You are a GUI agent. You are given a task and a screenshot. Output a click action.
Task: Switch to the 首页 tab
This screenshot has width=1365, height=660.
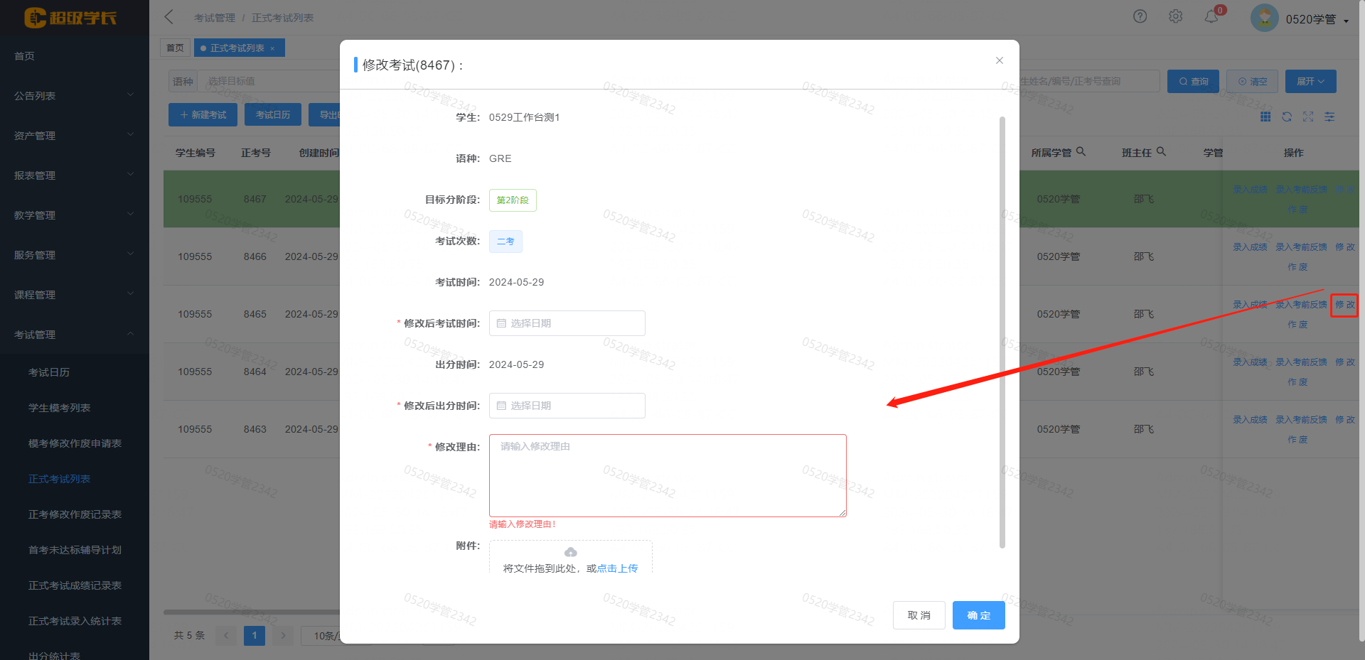[175, 48]
